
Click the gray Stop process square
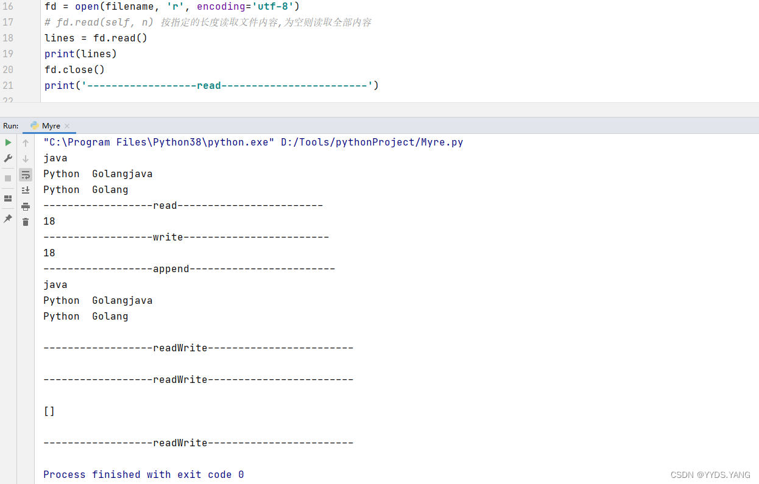(8, 178)
